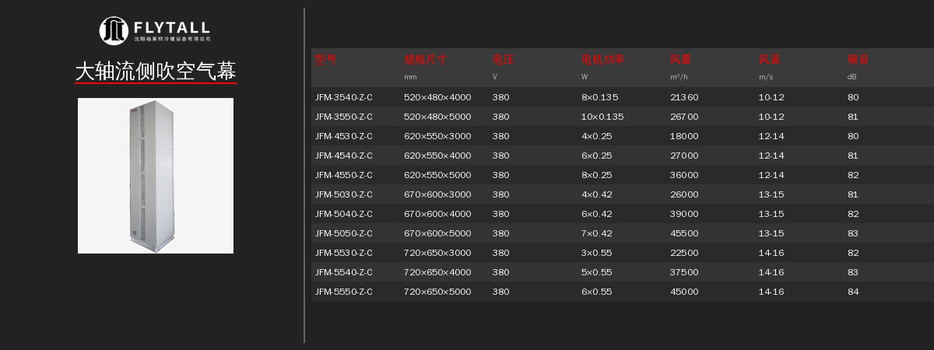Click the 45500 air volume value

click(x=684, y=233)
